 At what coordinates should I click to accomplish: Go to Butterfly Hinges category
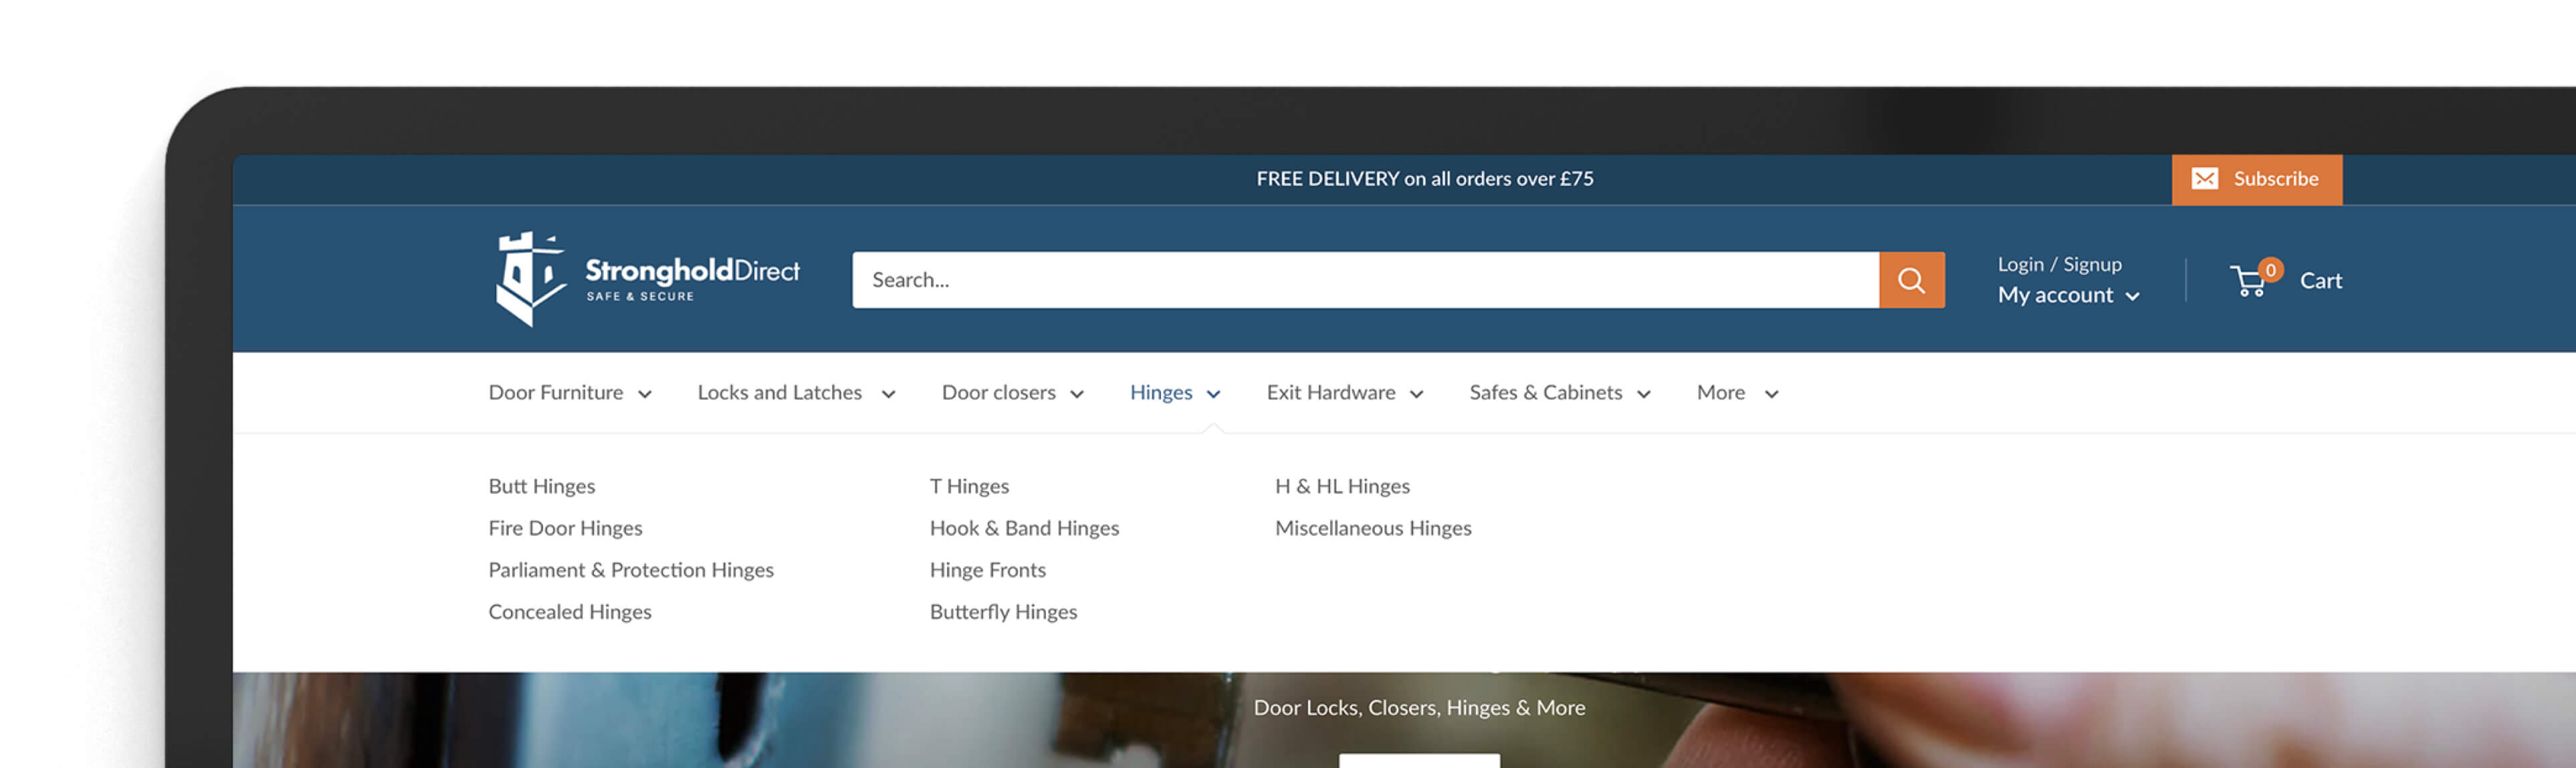1003,612
